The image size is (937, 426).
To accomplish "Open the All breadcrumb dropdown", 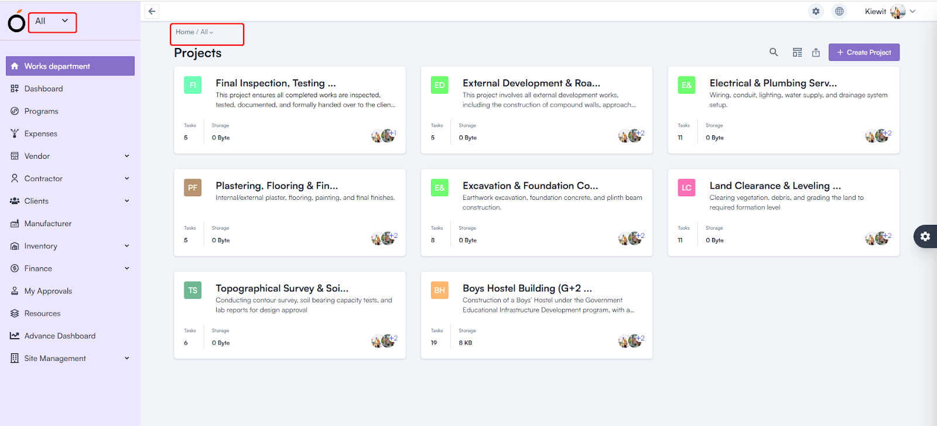I will click(x=207, y=32).
